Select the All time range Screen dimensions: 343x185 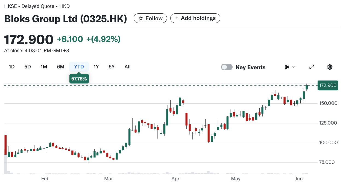128,67
